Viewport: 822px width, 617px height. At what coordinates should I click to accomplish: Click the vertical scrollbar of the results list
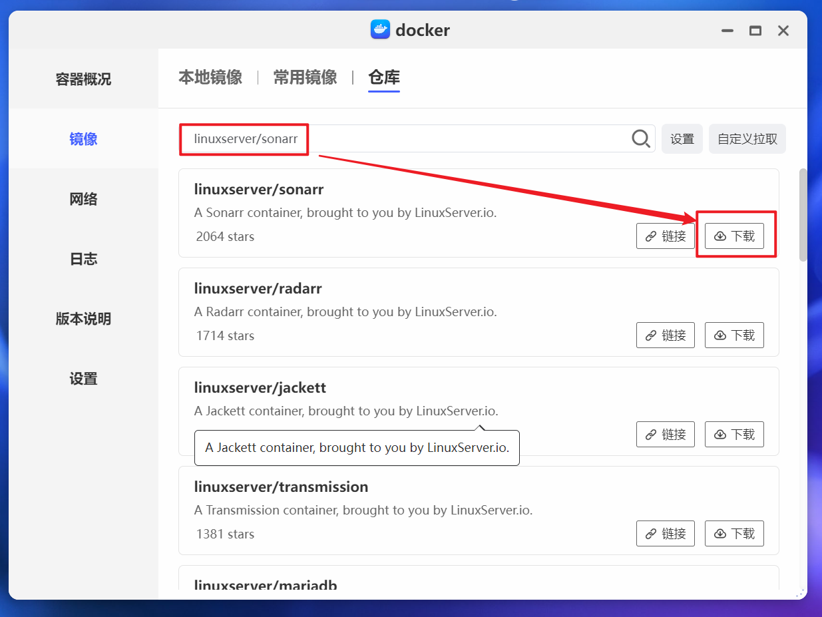803,214
